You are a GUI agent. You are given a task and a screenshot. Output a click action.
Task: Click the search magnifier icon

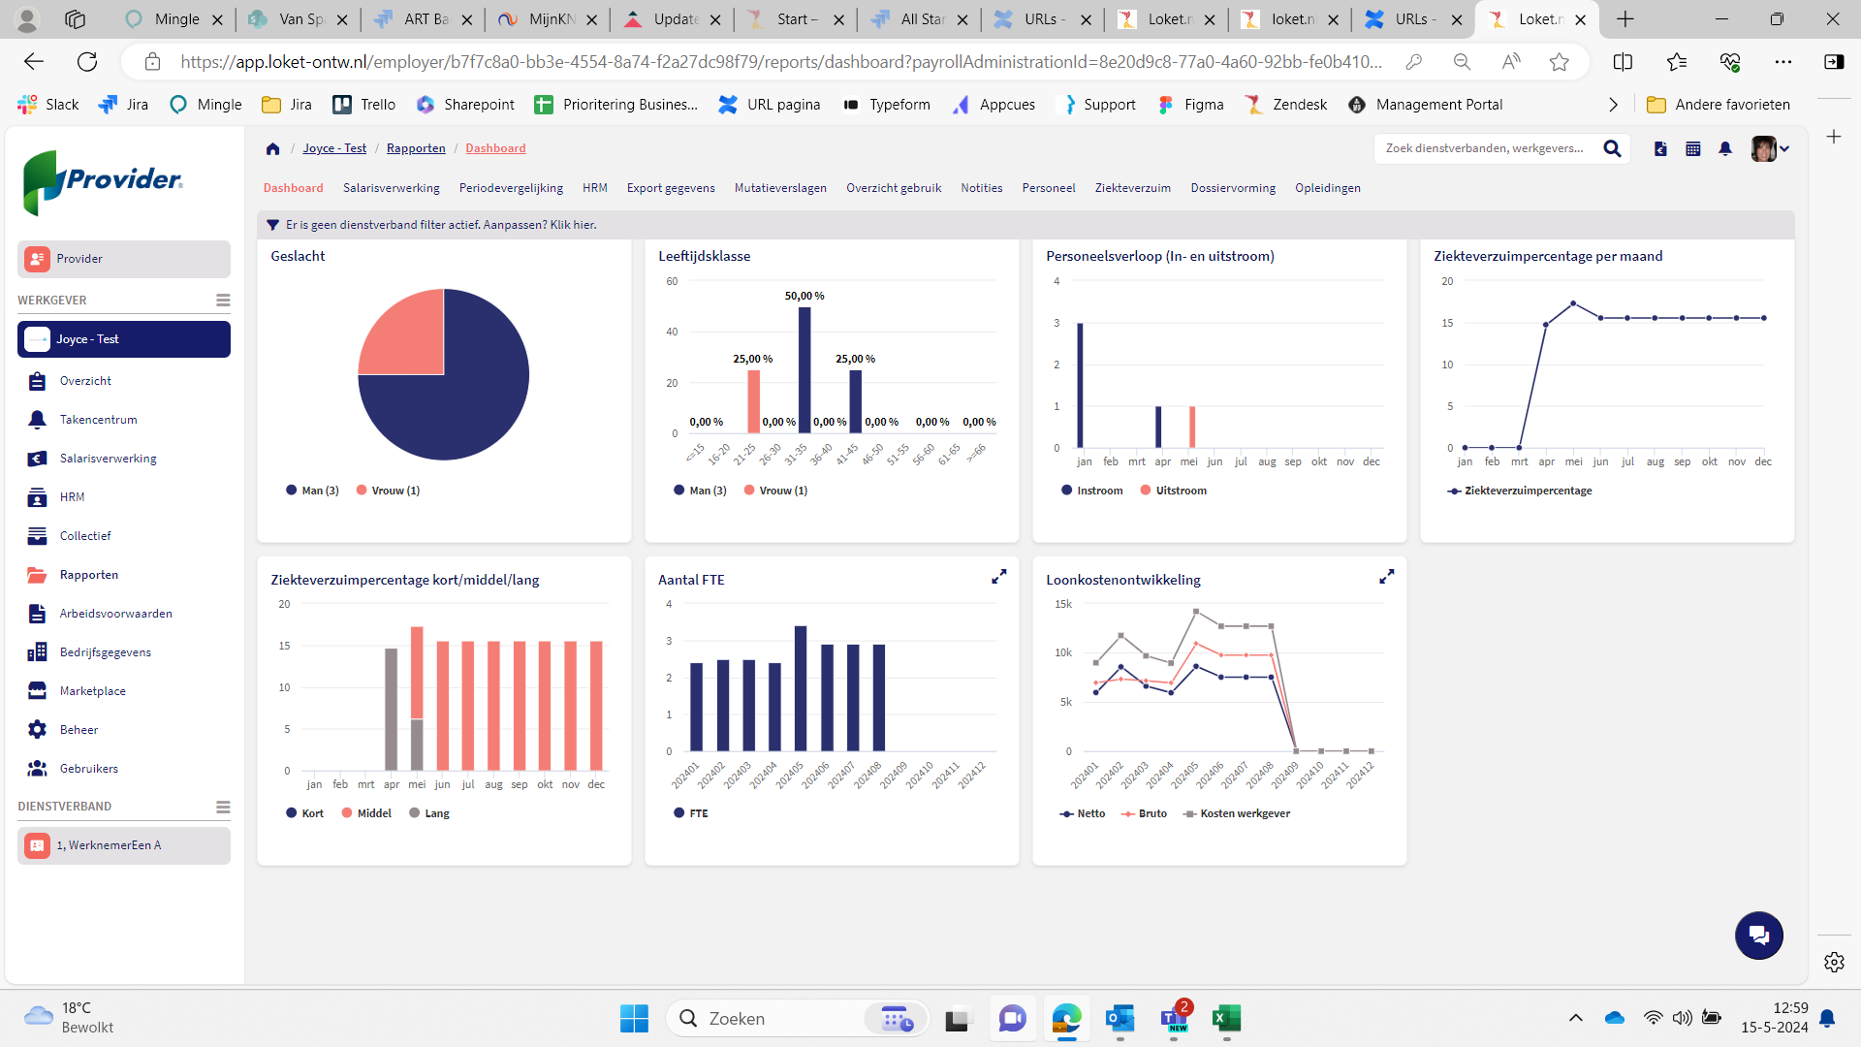point(1612,148)
